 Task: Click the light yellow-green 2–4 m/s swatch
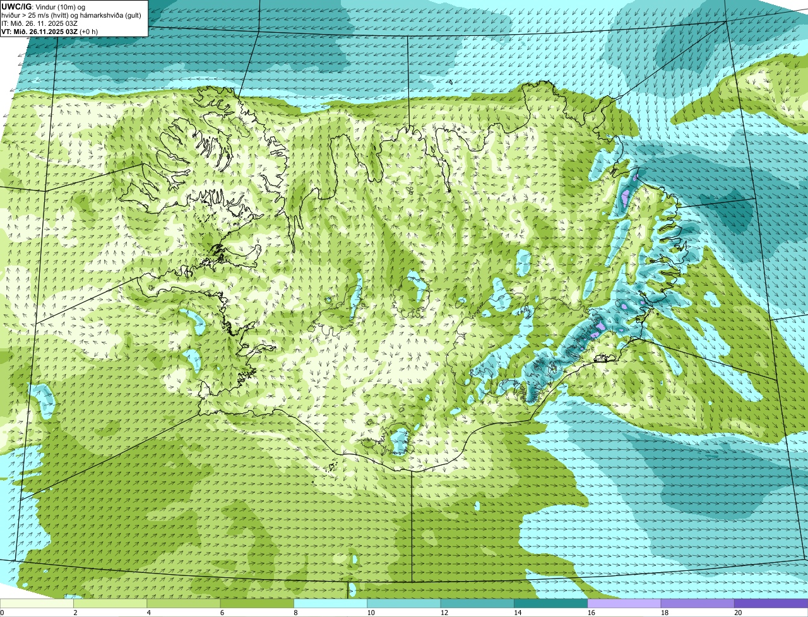pos(110,604)
